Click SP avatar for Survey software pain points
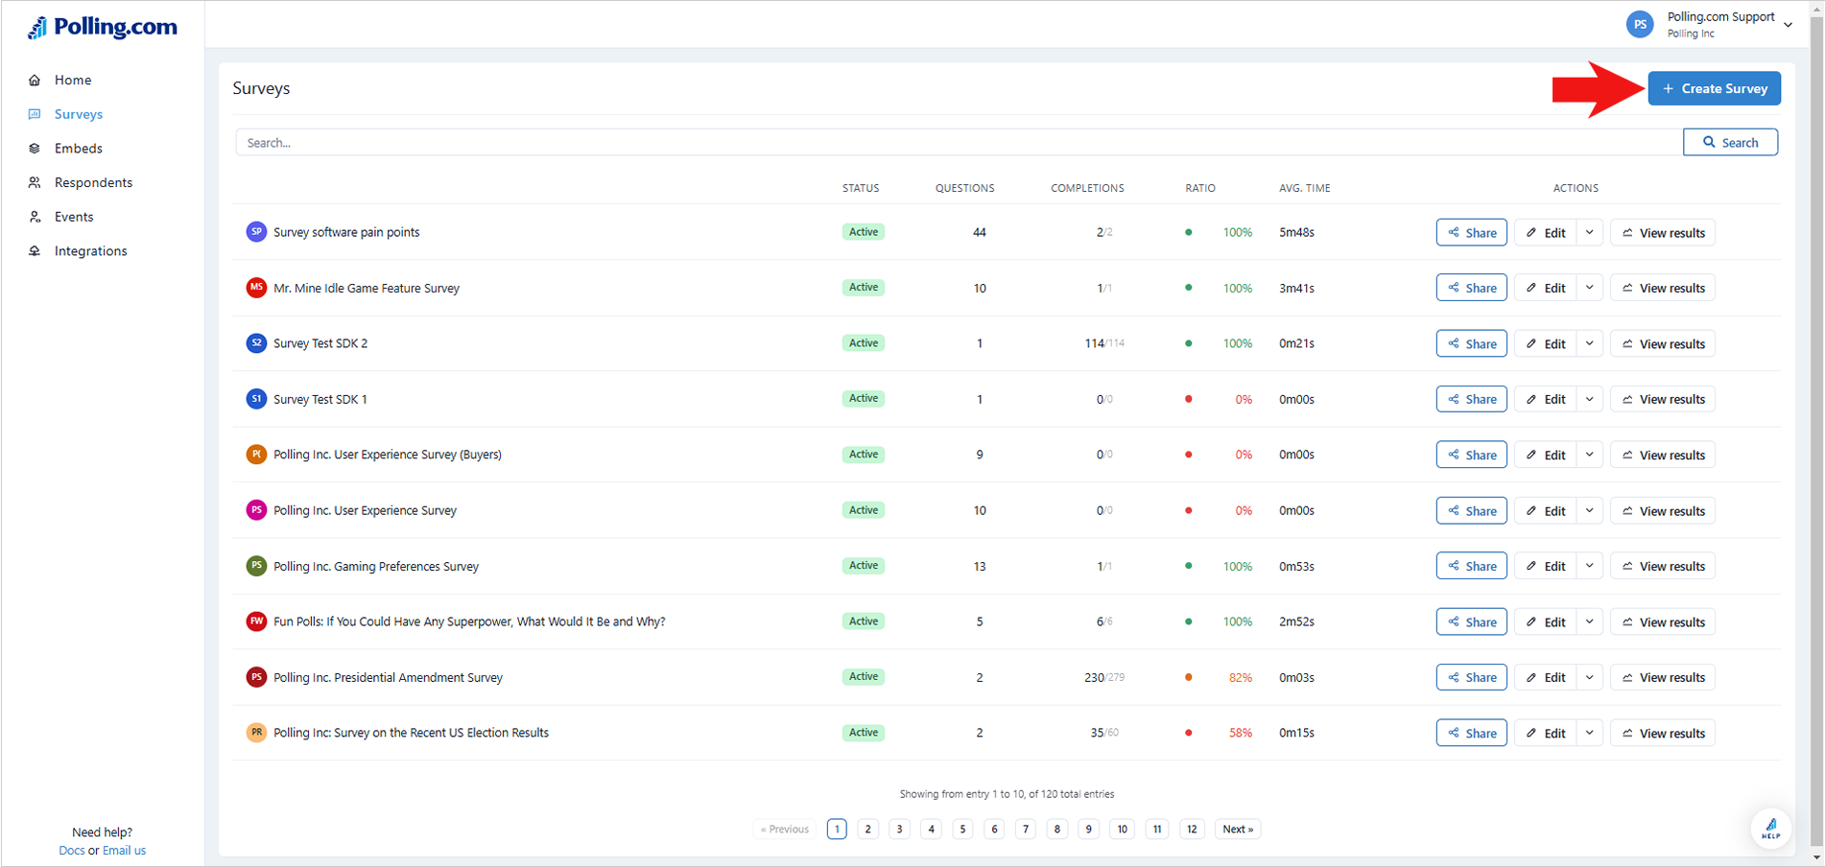This screenshot has width=1825, height=867. 256,232
